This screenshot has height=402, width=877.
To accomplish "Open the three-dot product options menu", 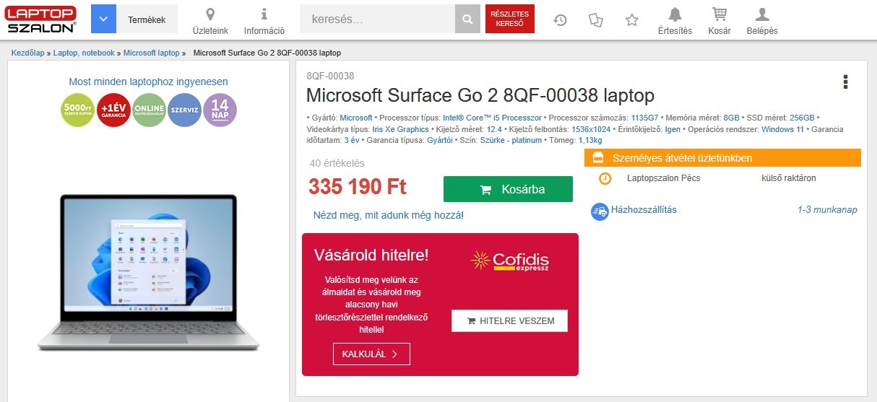I will point(845,82).
